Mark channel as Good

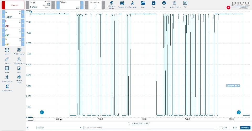coord(224,128)
